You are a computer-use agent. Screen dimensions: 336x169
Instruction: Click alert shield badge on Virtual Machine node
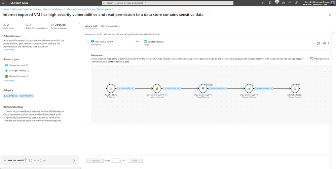(207, 85)
